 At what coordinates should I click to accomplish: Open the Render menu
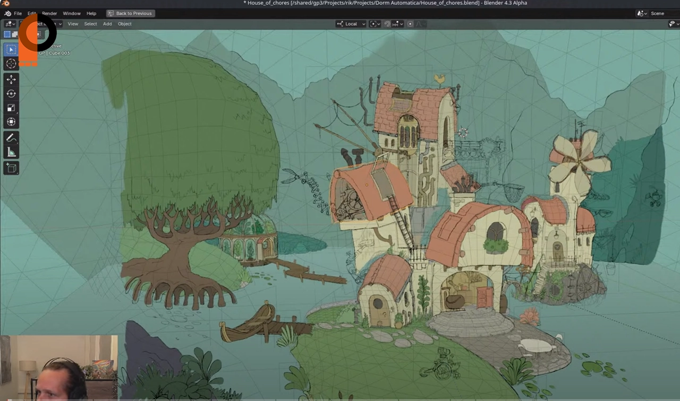click(49, 13)
